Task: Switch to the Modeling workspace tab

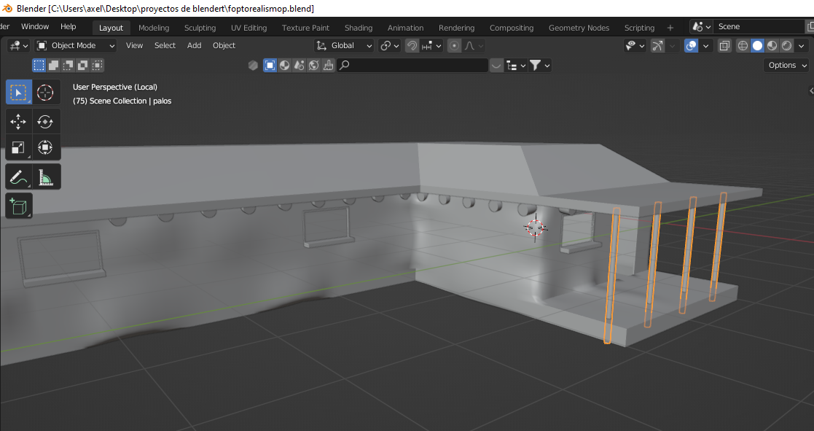Action: click(x=154, y=28)
